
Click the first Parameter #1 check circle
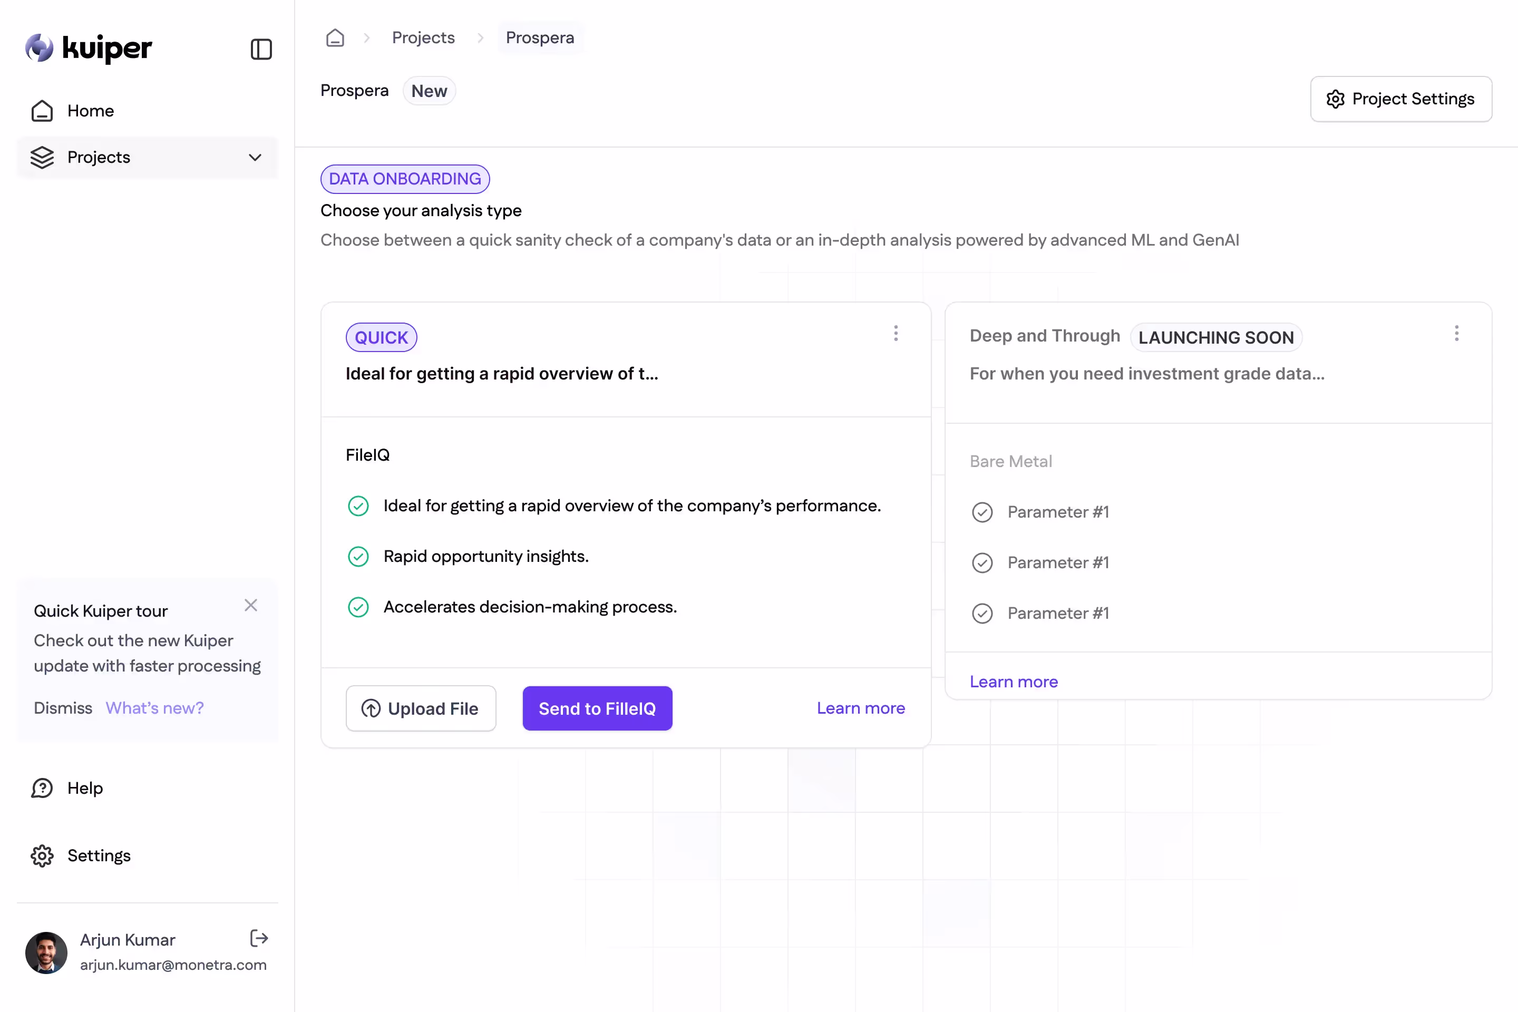coord(982,512)
